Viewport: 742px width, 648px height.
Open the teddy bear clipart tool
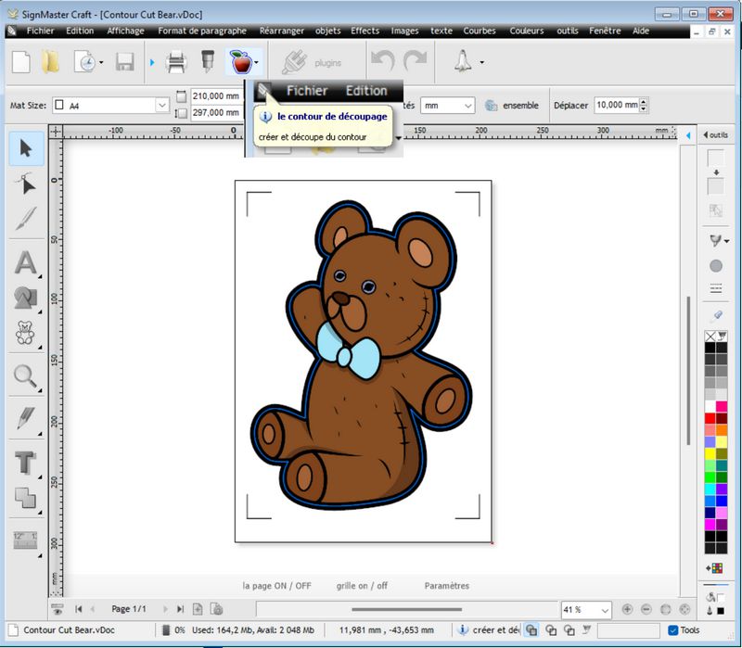point(25,333)
